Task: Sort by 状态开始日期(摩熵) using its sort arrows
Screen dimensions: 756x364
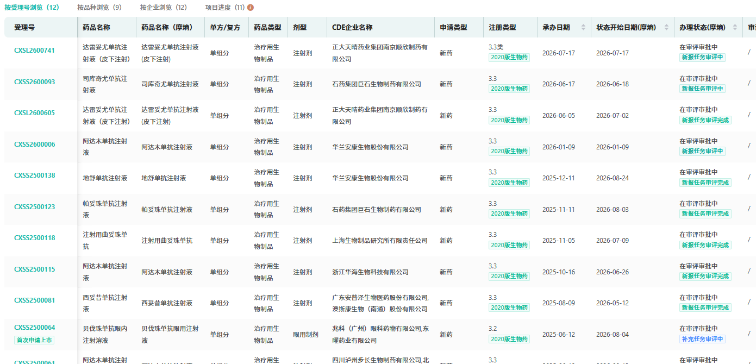Action: (667, 27)
